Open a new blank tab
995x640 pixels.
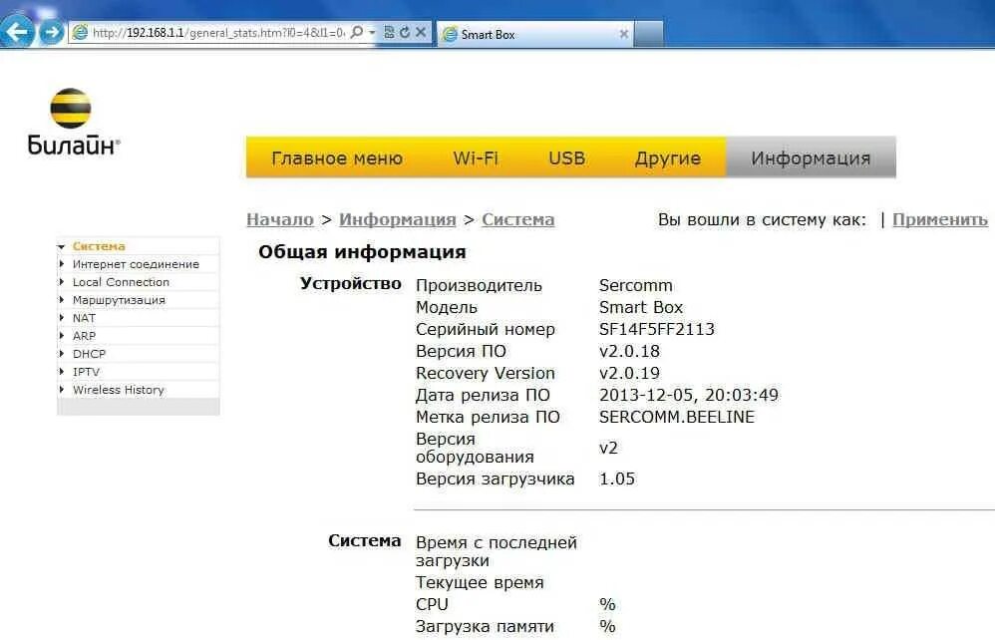pyautogui.click(x=648, y=34)
